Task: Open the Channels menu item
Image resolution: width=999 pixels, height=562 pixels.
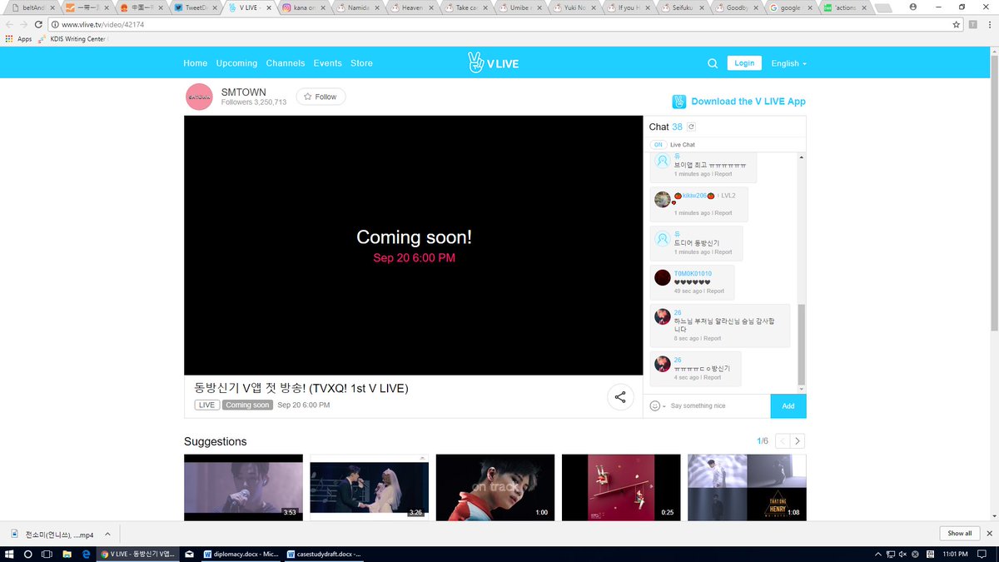Action: point(286,63)
